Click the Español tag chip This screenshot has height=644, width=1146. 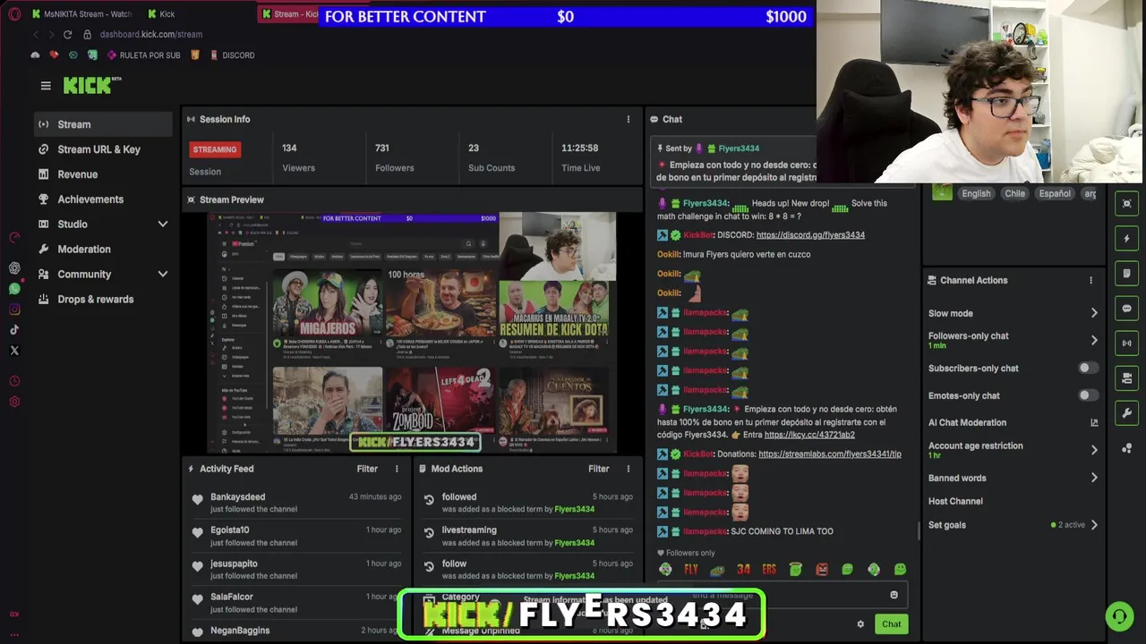[x=1055, y=193]
